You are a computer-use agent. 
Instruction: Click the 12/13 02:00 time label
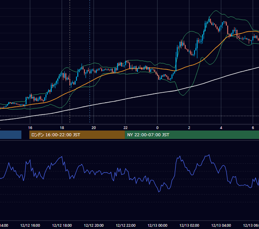pos(189,225)
